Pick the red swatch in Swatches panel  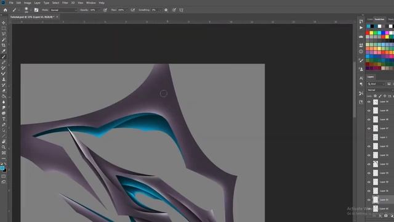368,33
